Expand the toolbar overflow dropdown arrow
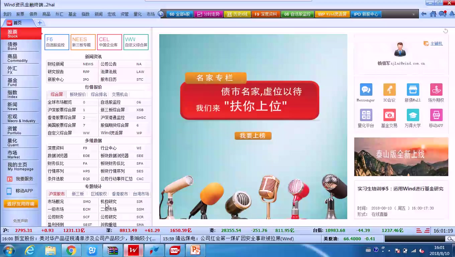This screenshot has width=455, height=257. tap(414, 15)
